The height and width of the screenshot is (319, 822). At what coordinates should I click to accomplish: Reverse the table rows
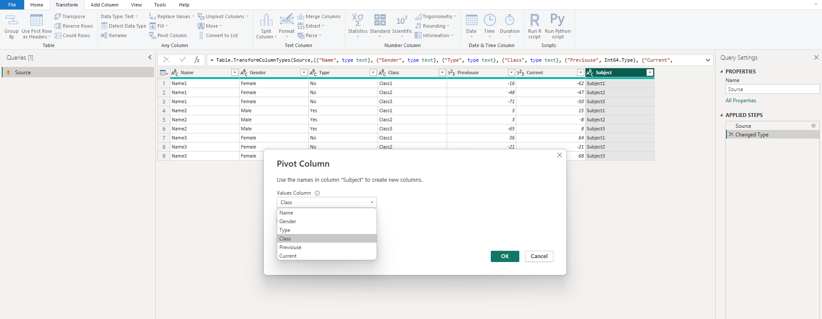[74, 26]
